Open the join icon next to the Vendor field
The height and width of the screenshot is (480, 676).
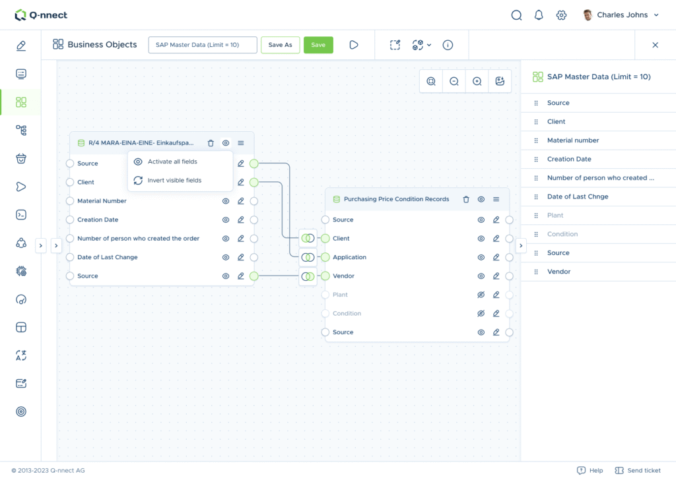click(x=308, y=276)
